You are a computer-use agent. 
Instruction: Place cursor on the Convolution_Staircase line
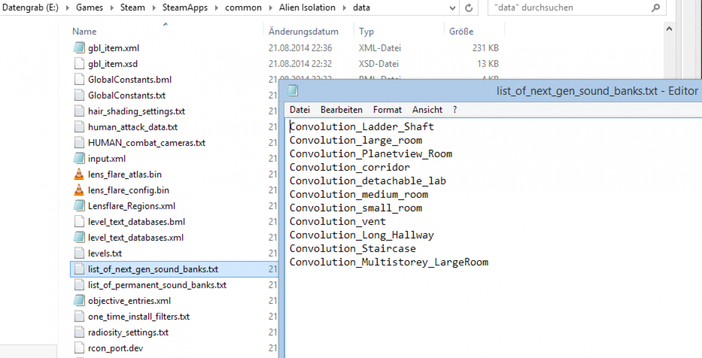click(x=353, y=248)
